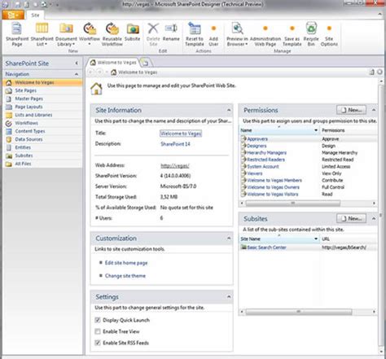This screenshot has width=386, height=359.
Task: Open Name column filter dropdown
Action: [x=316, y=130]
